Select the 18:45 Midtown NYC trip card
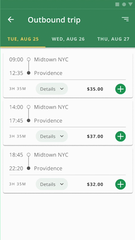Viewport: 135px width, 240px height. pos(68,171)
